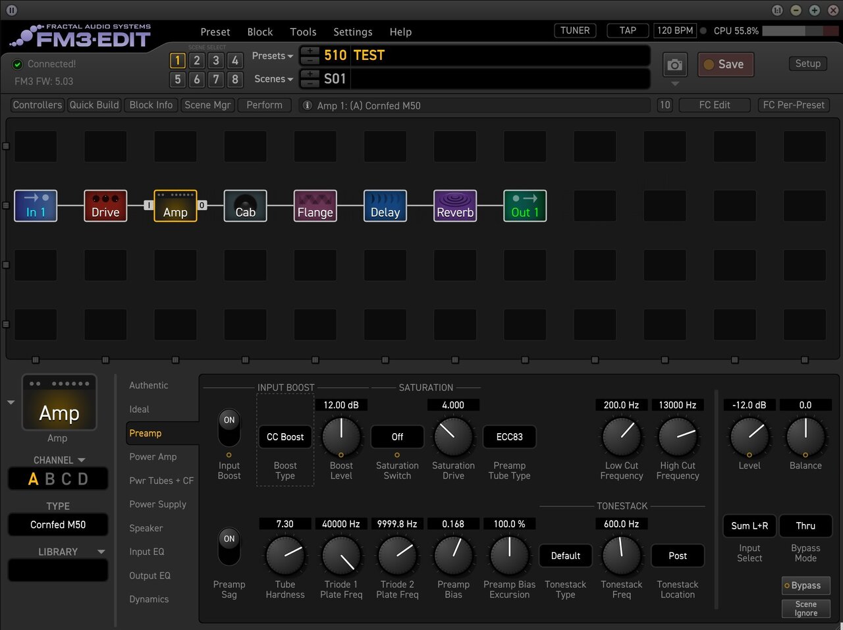
Task: Expand the arrow beside the Amp thumbnail
Action: pos(11,402)
